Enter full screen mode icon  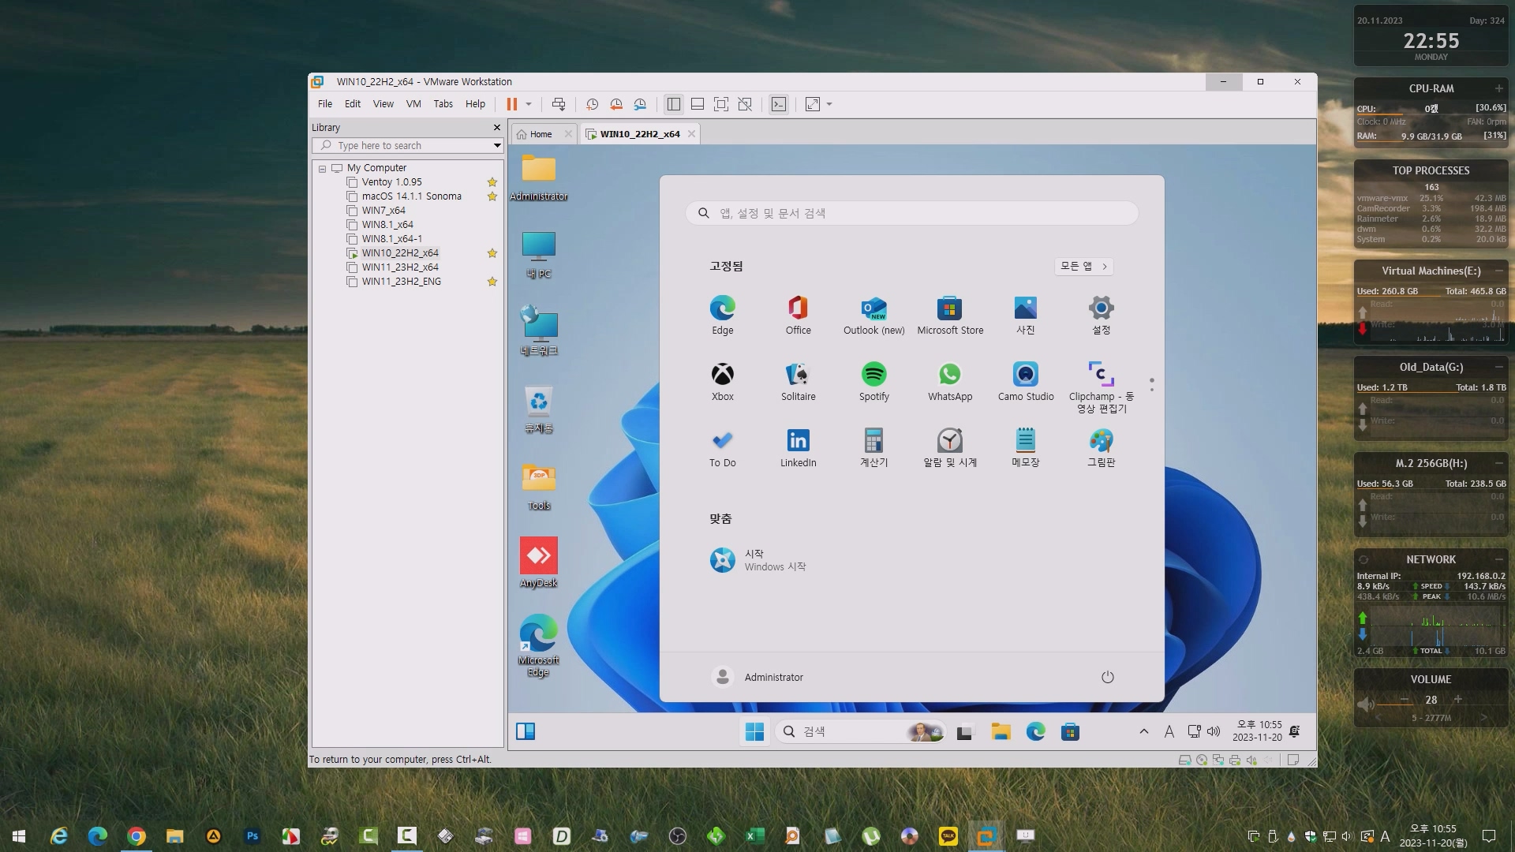(721, 104)
